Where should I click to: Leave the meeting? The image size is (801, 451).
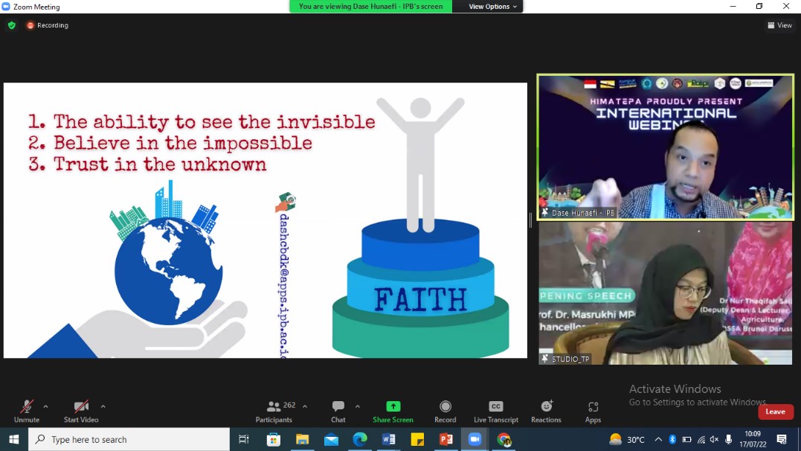click(775, 412)
